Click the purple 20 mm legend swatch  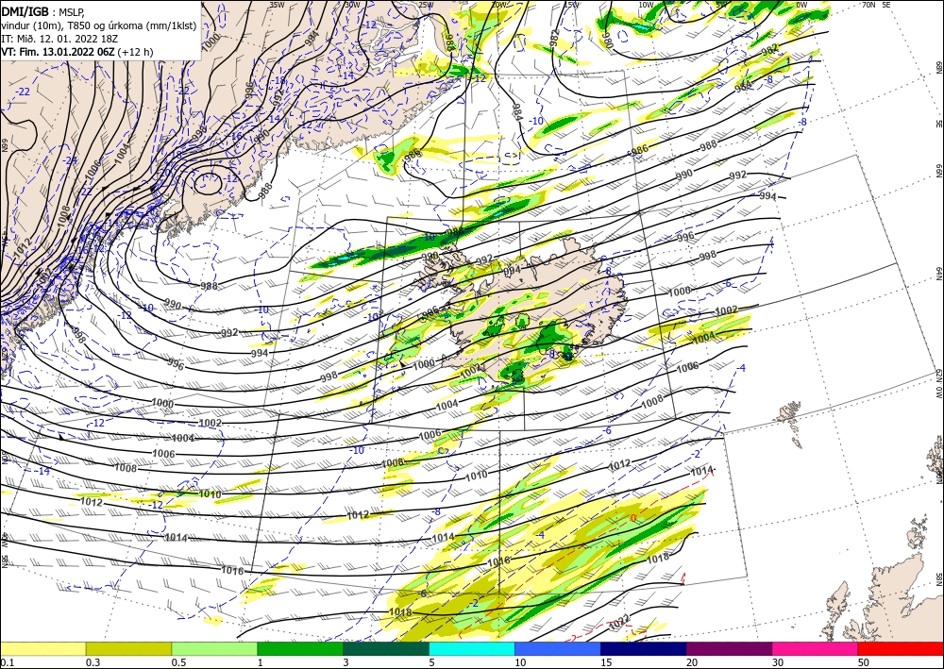(x=729, y=649)
